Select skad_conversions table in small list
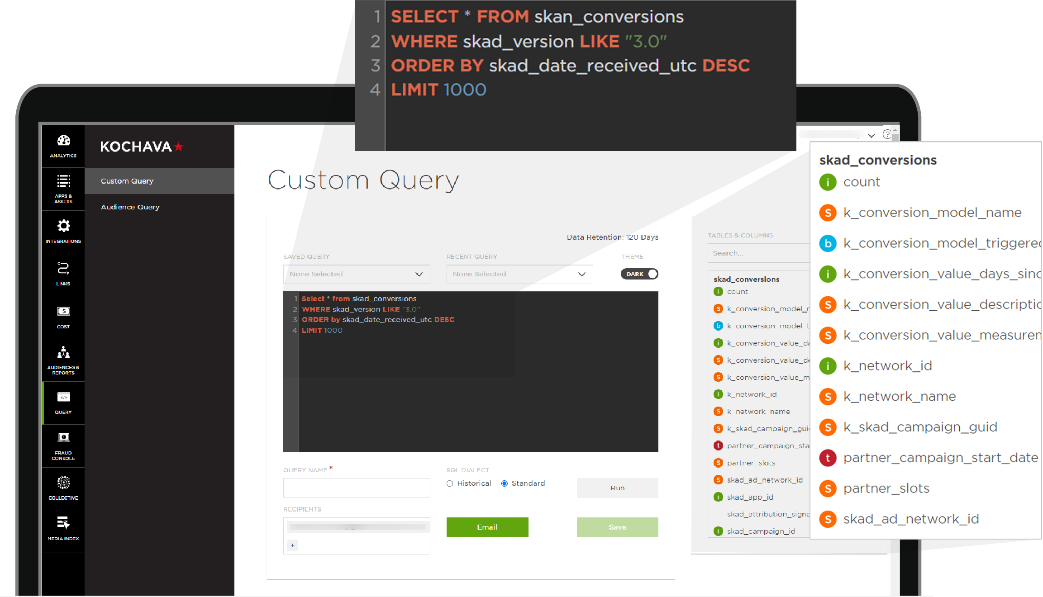The width and height of the screenshot is (1043, 597). click(746, 280)
